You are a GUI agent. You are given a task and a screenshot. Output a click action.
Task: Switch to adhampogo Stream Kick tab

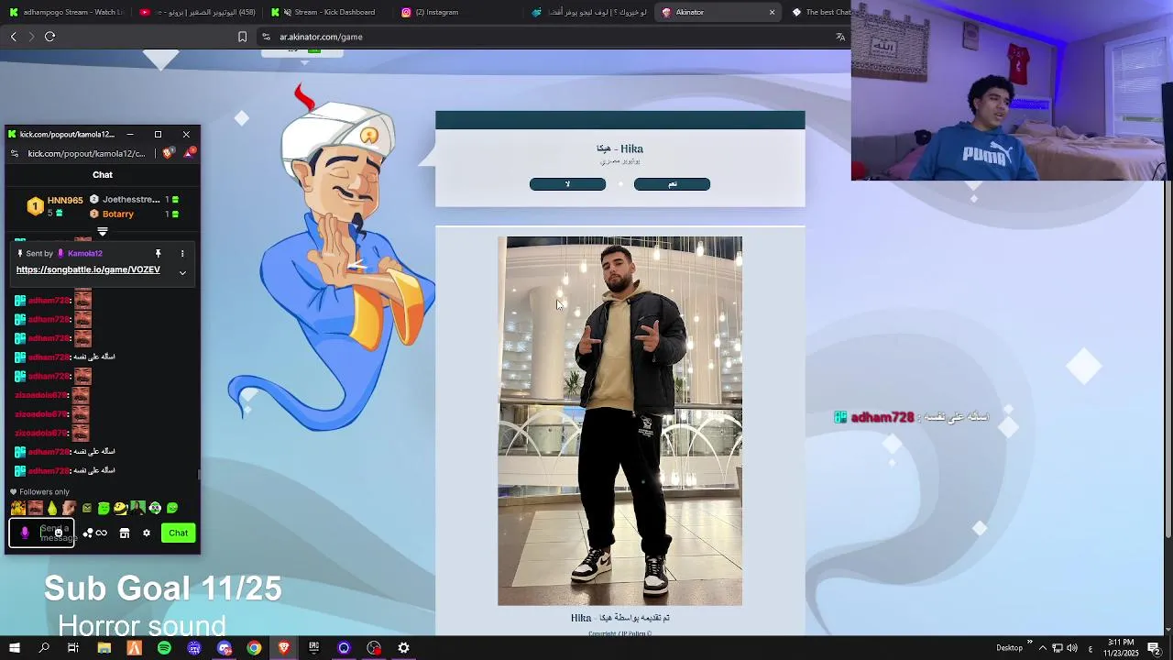[x=66, y=12]
